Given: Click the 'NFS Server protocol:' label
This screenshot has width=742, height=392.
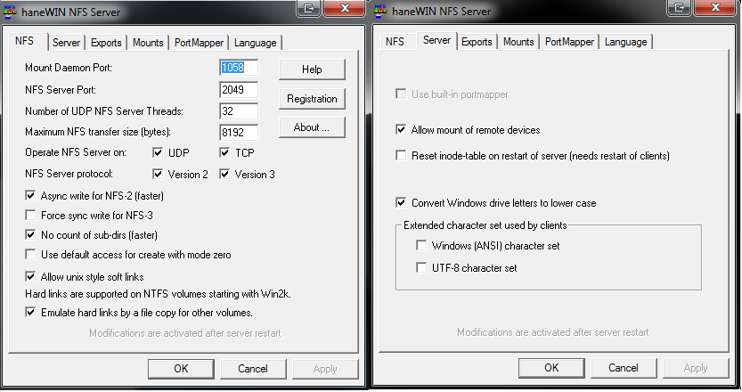Looking at the screenshot, I should coord(69,174).
